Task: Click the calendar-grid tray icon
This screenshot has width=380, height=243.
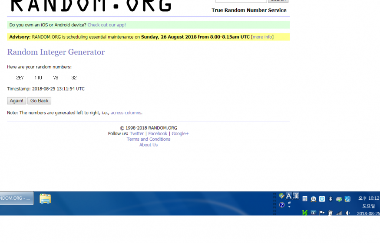Action: [305, 199]
